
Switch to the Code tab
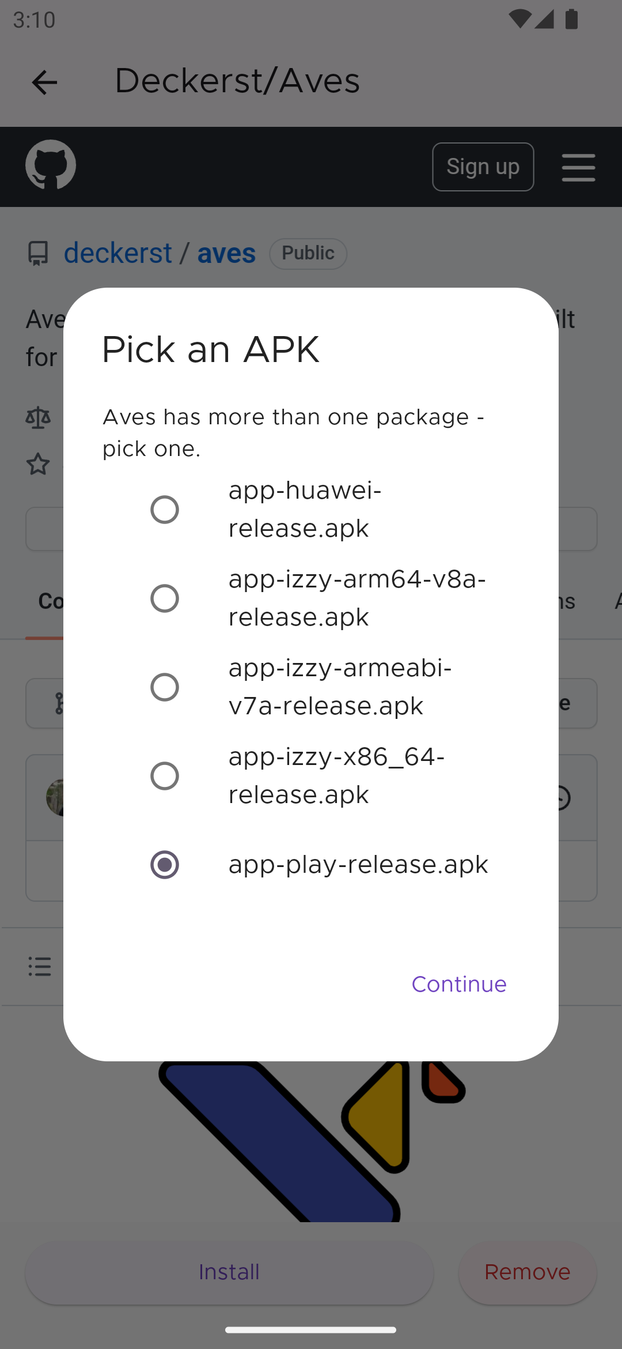pos(48,601)
